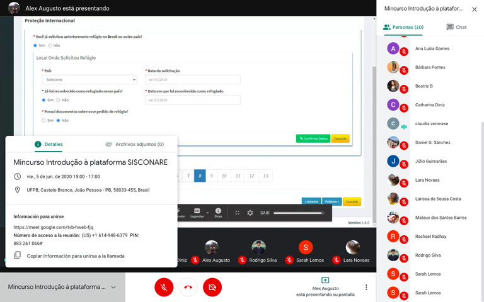Click the Data em que foi reconhecido field
Image resolution: width=484 pixels, height=302 pixels.
click(193, 100)
